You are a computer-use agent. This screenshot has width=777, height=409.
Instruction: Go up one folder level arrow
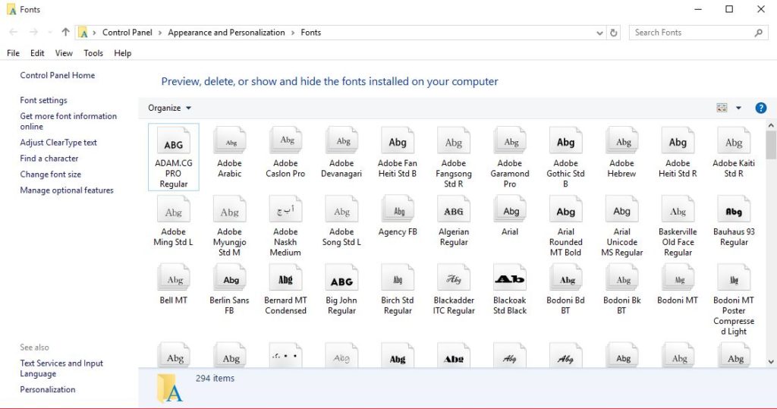click(65, 33)
